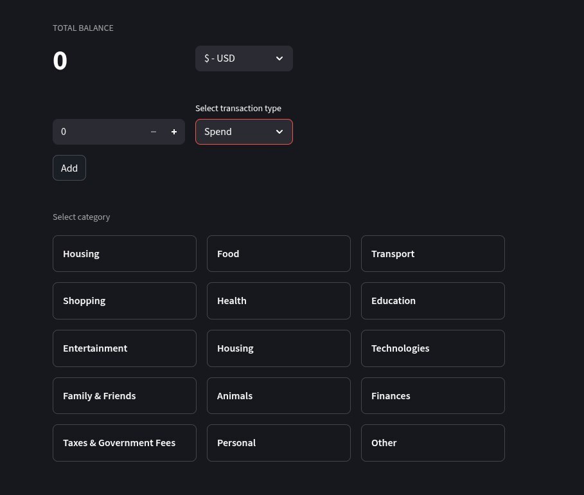Choose the Shopping category
This screenshot has width=584, height=495.
(125, 301)
